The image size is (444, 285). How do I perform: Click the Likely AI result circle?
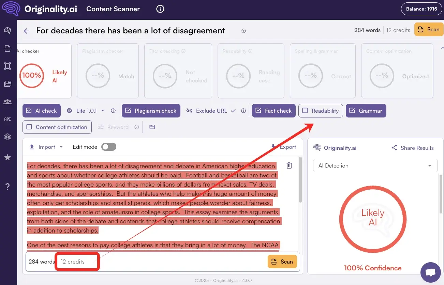tap(373, 219)
